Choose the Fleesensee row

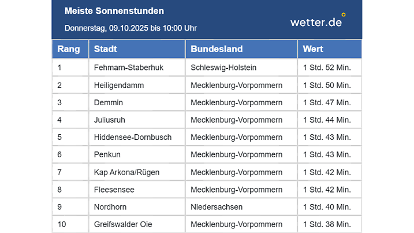tap(114, 189)
